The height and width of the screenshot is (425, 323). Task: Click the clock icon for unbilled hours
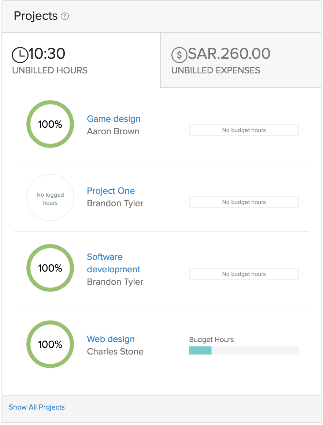(20, 55)
